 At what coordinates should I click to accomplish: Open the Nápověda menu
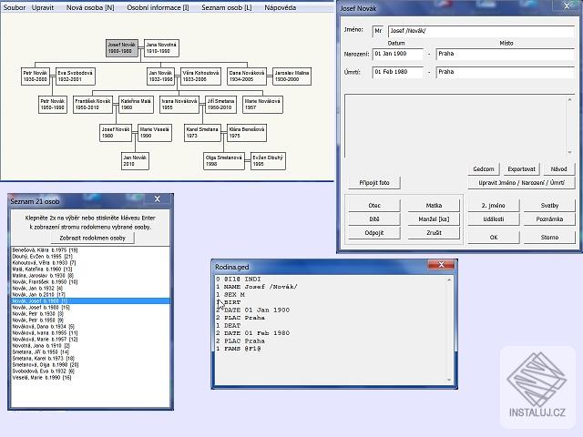(x=281, y=6)
